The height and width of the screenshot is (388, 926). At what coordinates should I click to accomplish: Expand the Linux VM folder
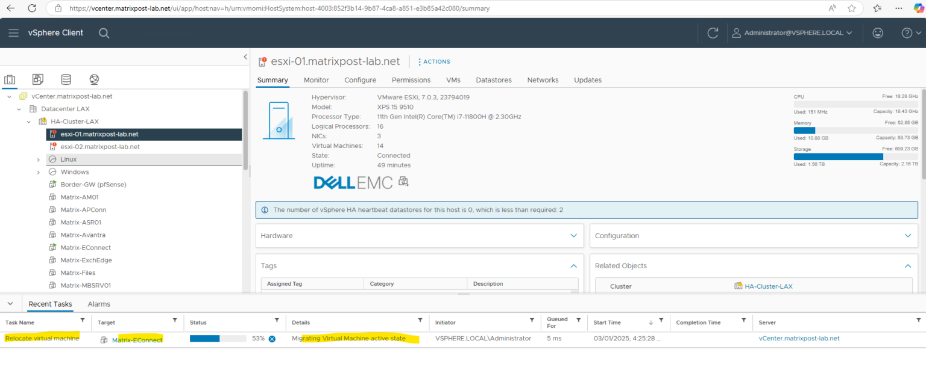38,159
